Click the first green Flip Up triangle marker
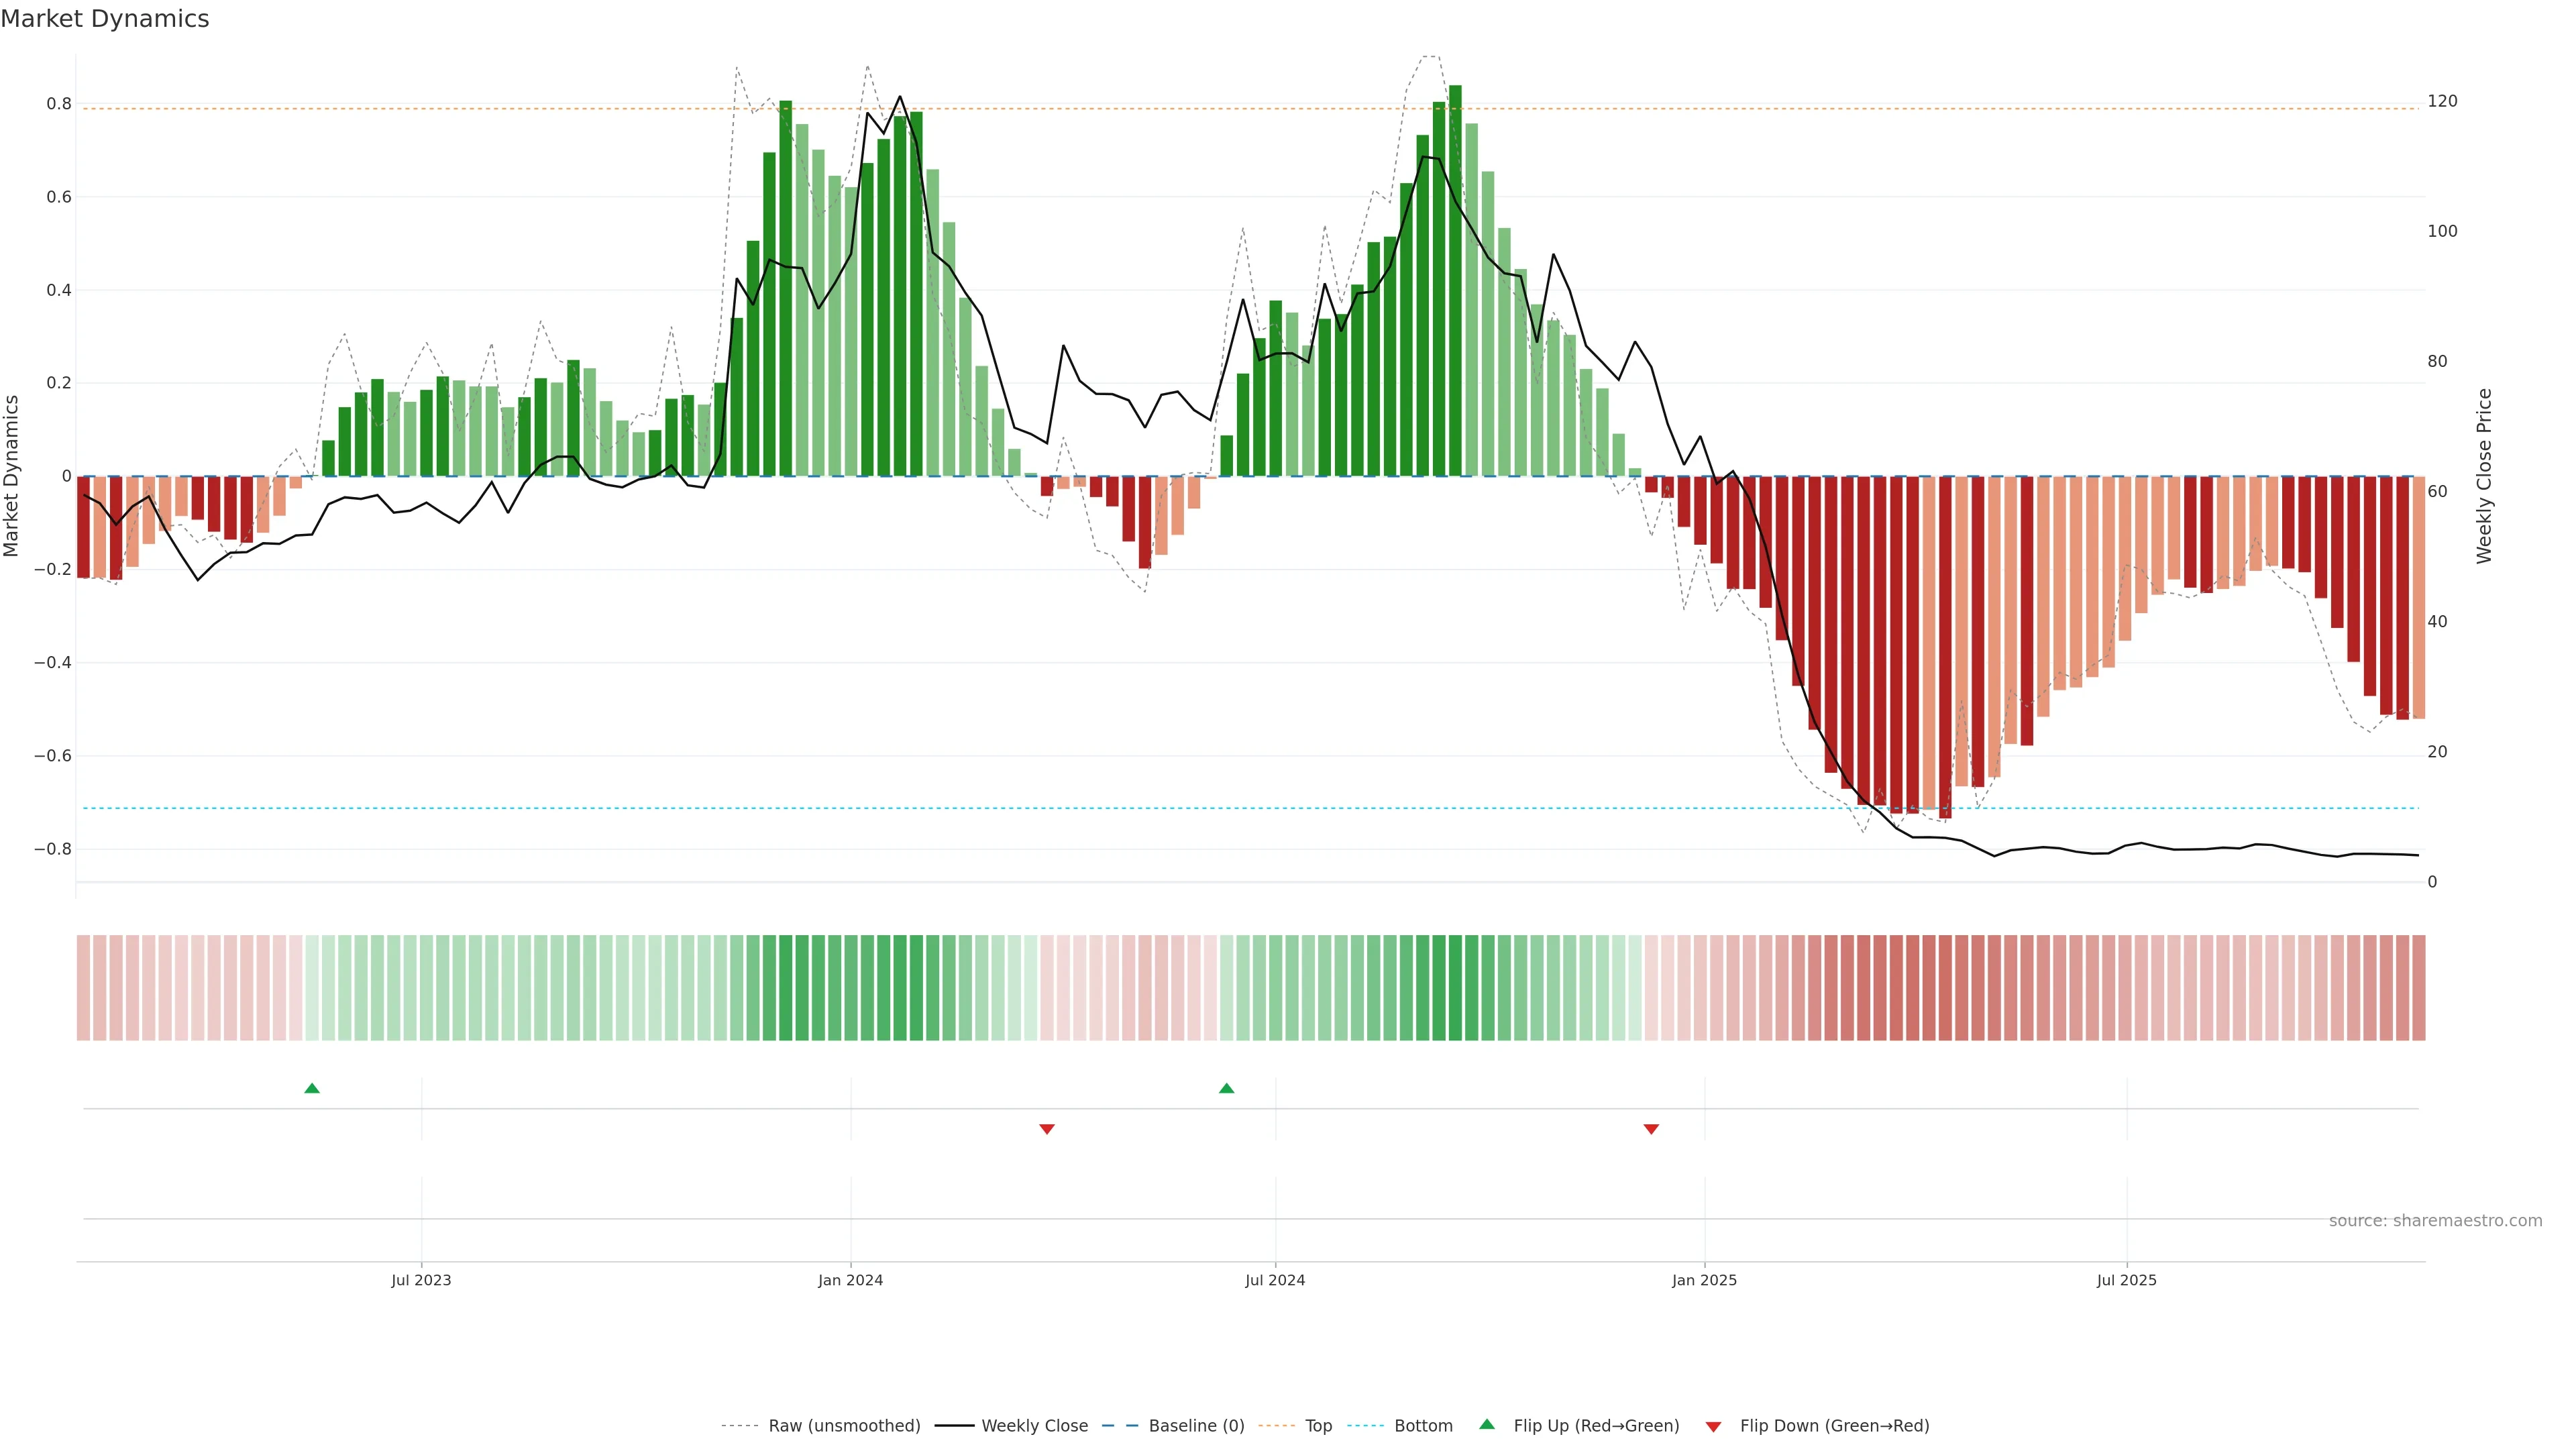 [312, 1088]
